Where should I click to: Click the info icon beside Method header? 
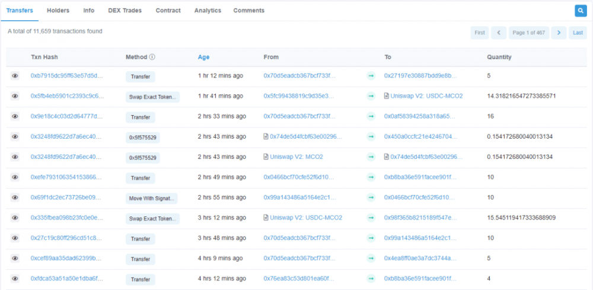click(152, 58)
